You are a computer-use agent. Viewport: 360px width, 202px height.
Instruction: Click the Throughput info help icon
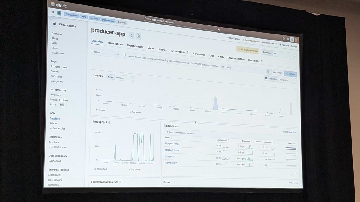pyautogui.click(x=109, y=122)
